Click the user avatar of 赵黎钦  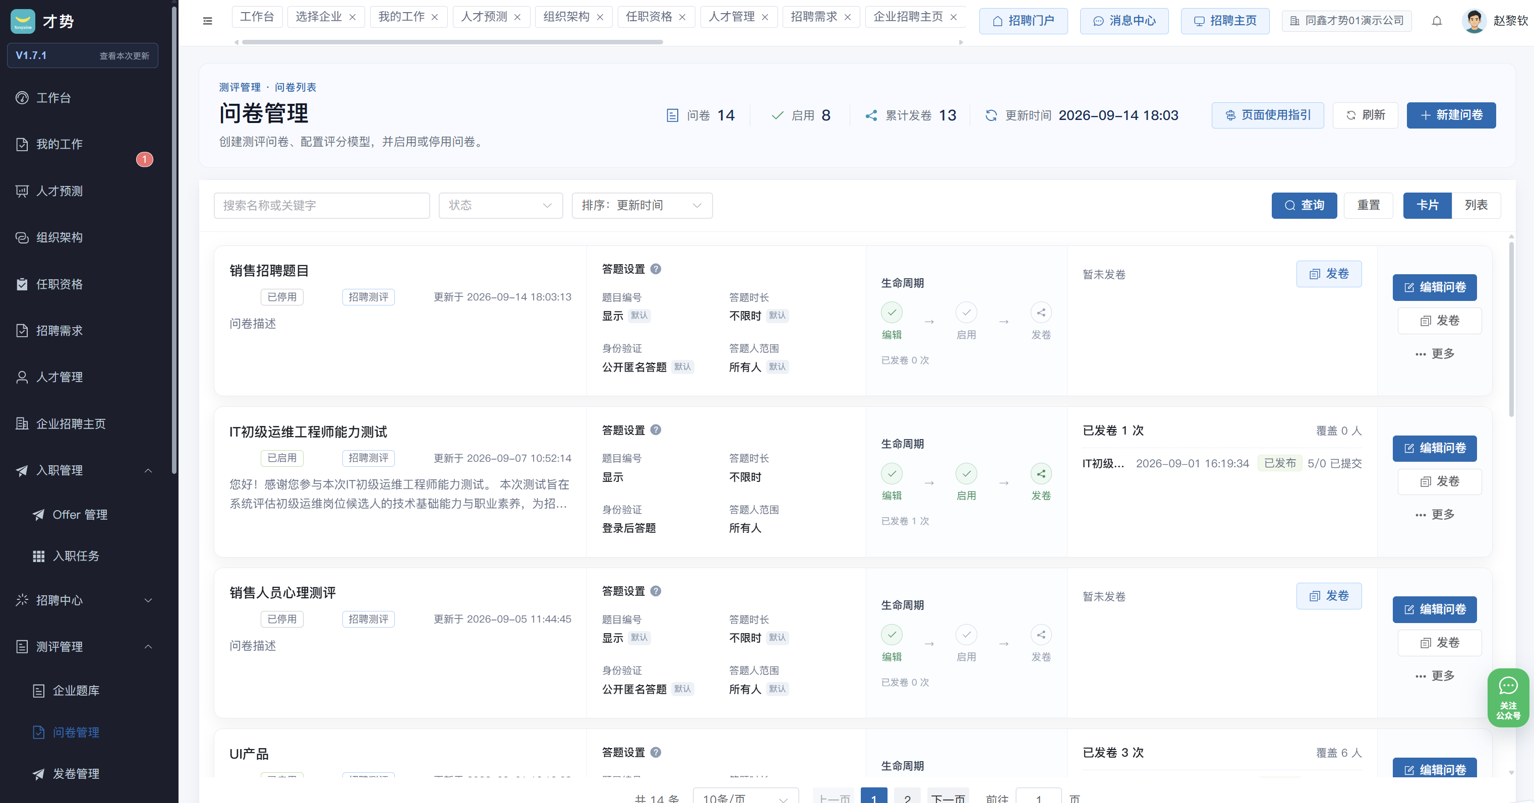[1474, 21]
